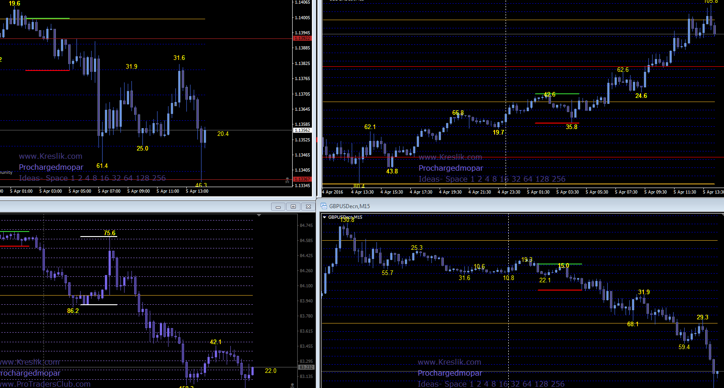This screenshot has width=724, height=388.
Task: Click the yellow 42.1 value label
Action: point(216,342)
